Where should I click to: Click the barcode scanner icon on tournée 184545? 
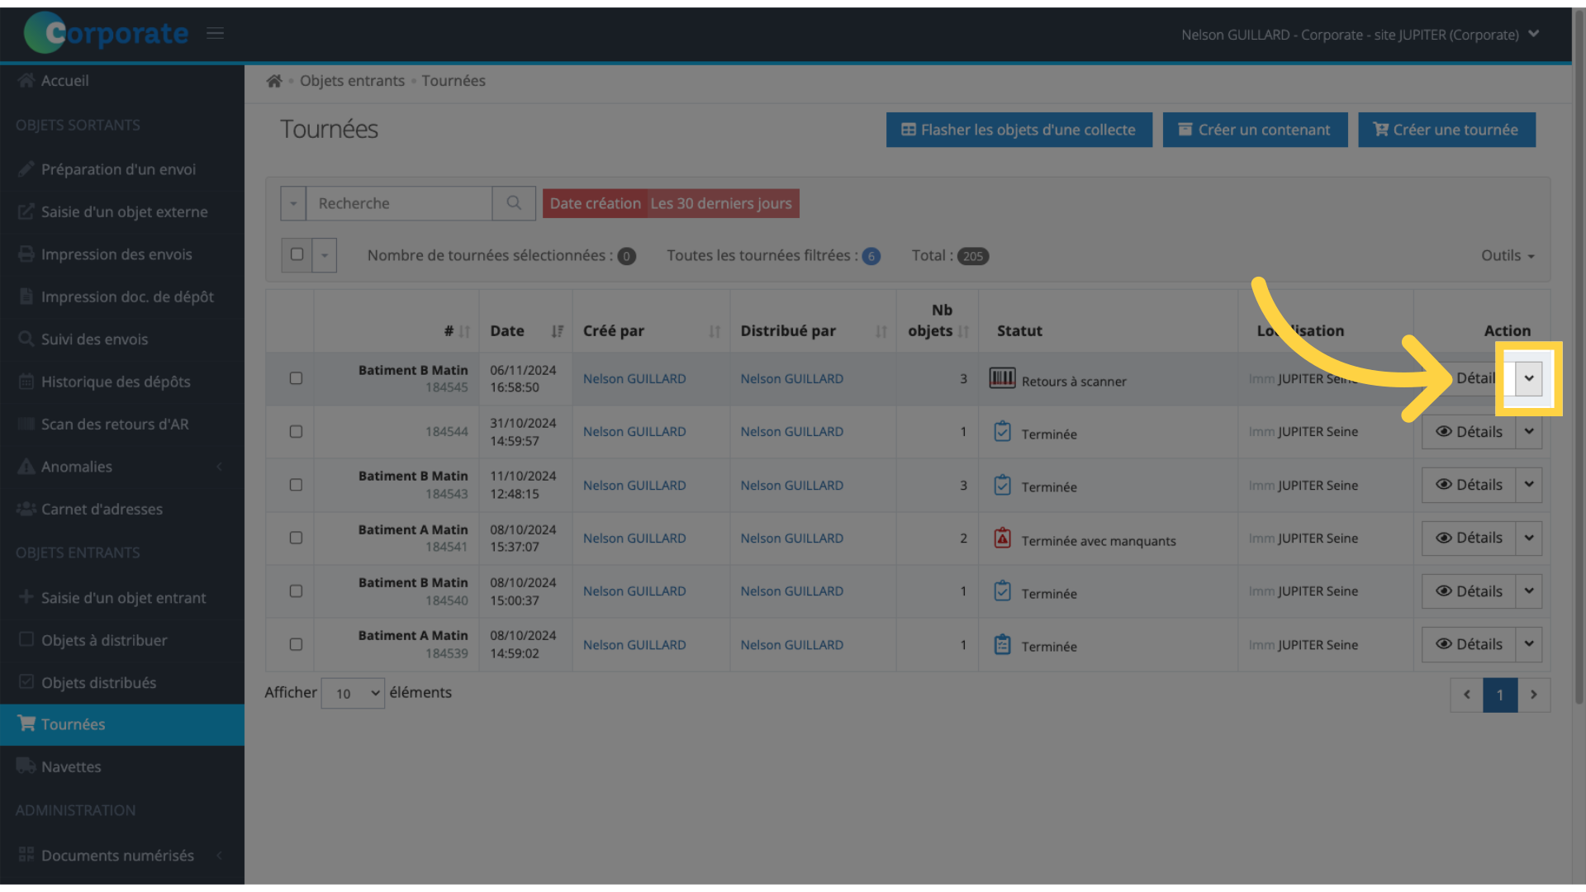coord(1002,378)
